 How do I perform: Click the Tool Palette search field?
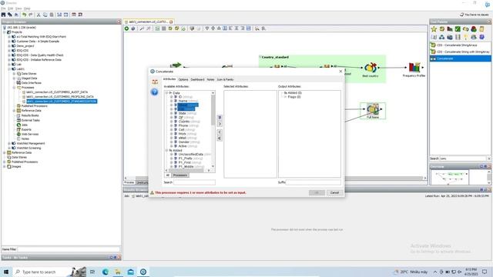coord(463,159)
